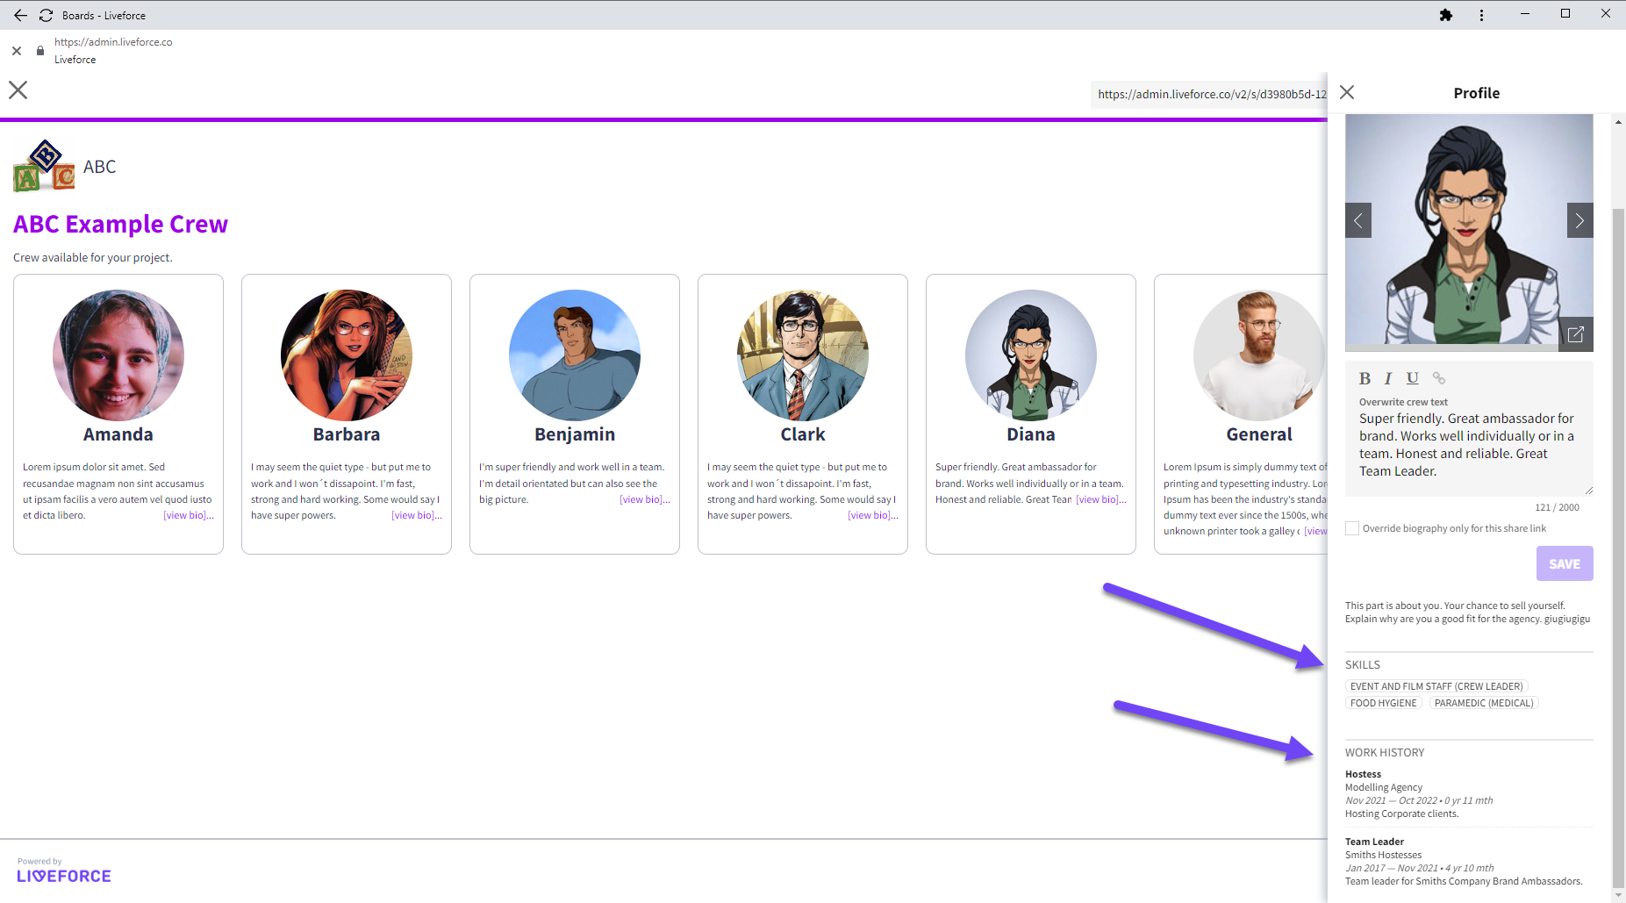The width and height of the screenshot is (1626, 903).
Task: Insert a link in the crew text
Action: coord(1439,378)
